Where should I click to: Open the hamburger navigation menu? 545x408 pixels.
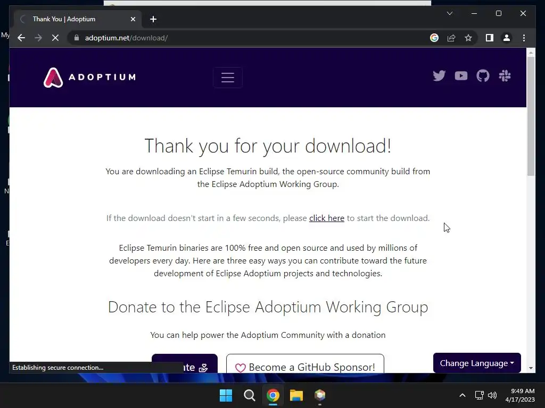(x=228, y=78)
